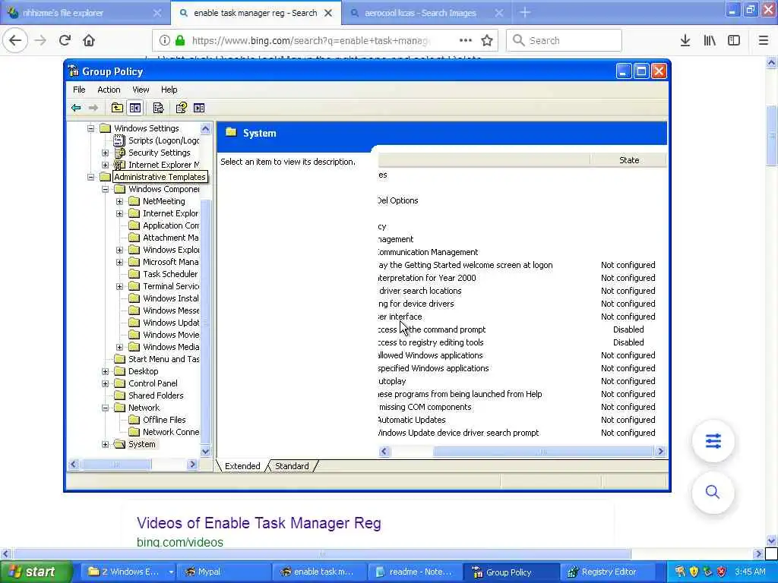Open a new browser tab with plus

(x=525, y=12)
